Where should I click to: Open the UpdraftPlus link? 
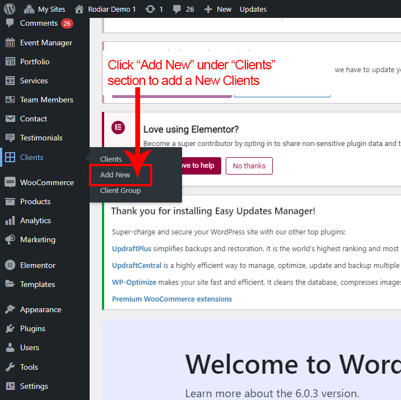point(132,248)
